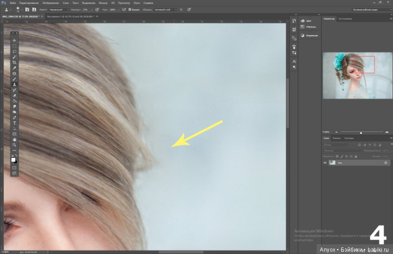Select the History Brush tool

point(14,90)
